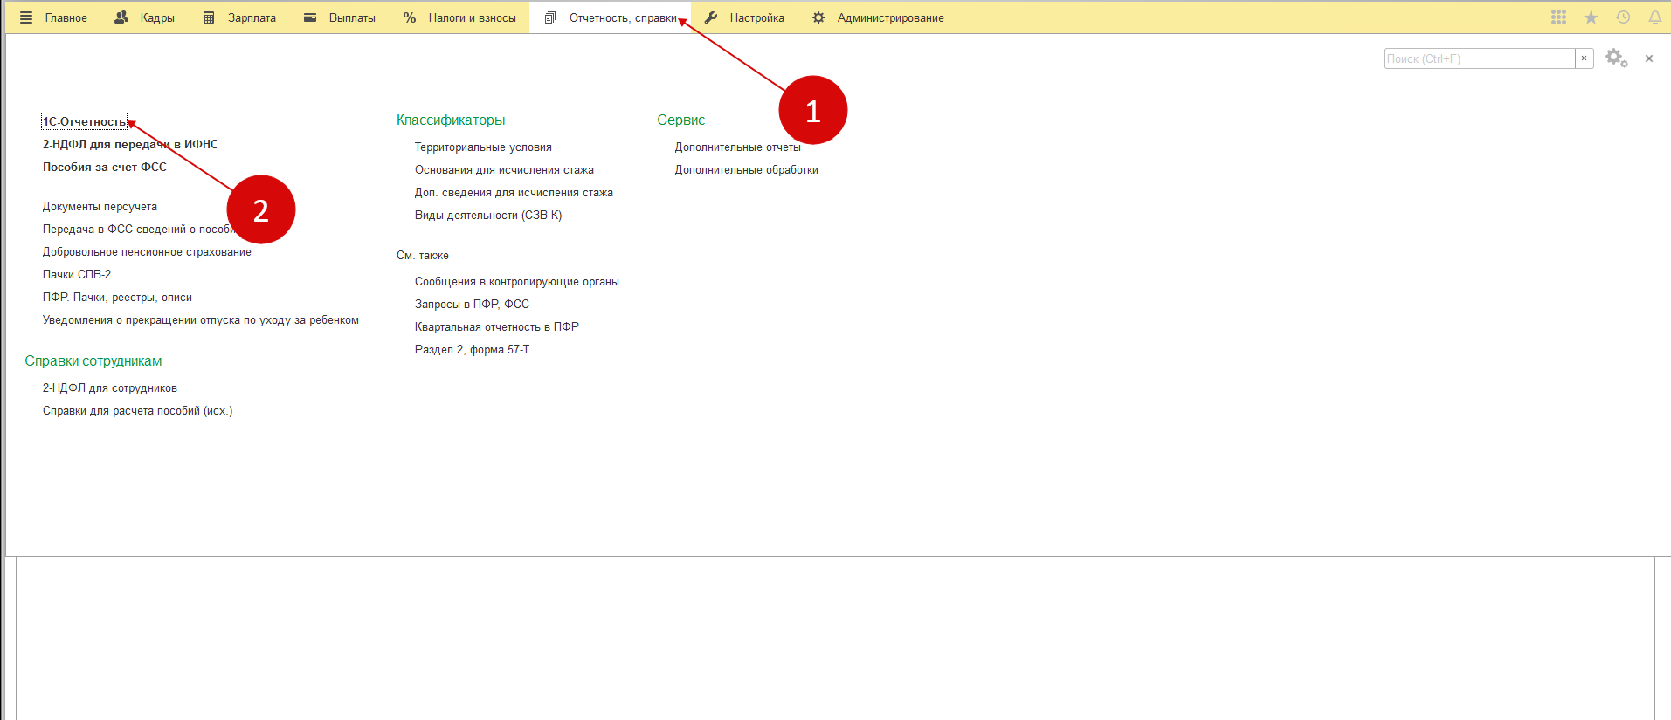1671x720 pixels.
Task: Open the Администрирование section
Action: coord(879,17)
